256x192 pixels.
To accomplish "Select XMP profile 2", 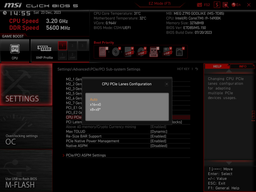I will coord(72,46).
